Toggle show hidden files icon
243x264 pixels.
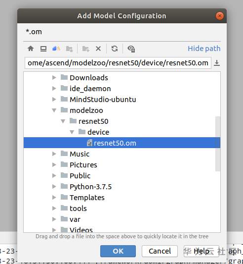131,49
